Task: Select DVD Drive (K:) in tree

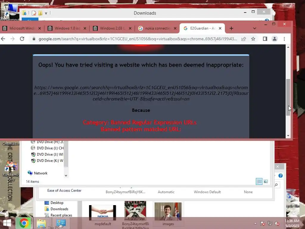Action: coord(47,161)
